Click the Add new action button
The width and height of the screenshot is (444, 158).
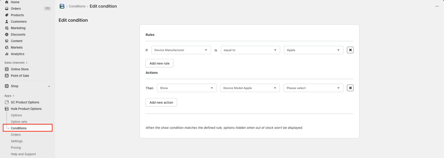click(161, 102)
